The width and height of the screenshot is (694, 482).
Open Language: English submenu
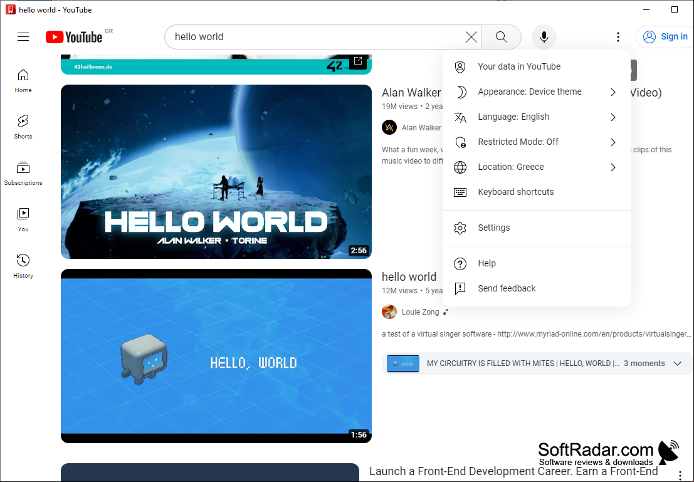tap(537, 117)
